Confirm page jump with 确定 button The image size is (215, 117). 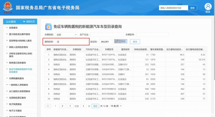click(x=95, y=106)
